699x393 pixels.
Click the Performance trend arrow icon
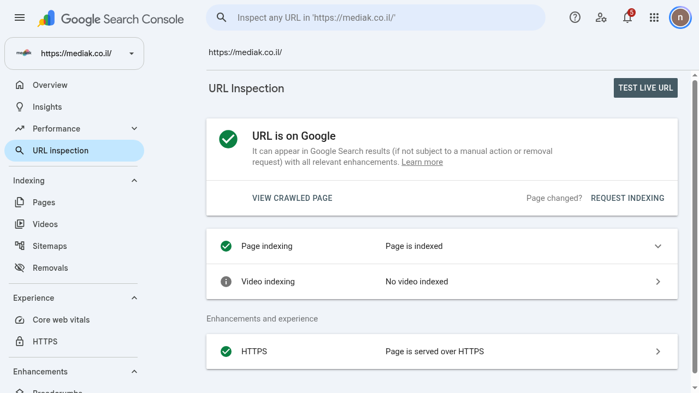[20, 129]
